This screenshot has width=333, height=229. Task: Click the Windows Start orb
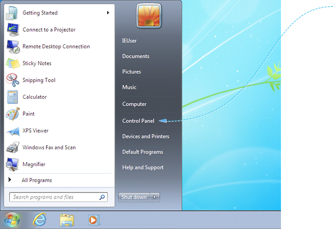click(12, 220)
